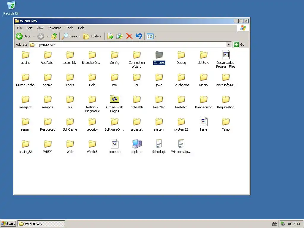The image size is (304, 228).
Task: Open the View menu
Action: click(40, 28)
